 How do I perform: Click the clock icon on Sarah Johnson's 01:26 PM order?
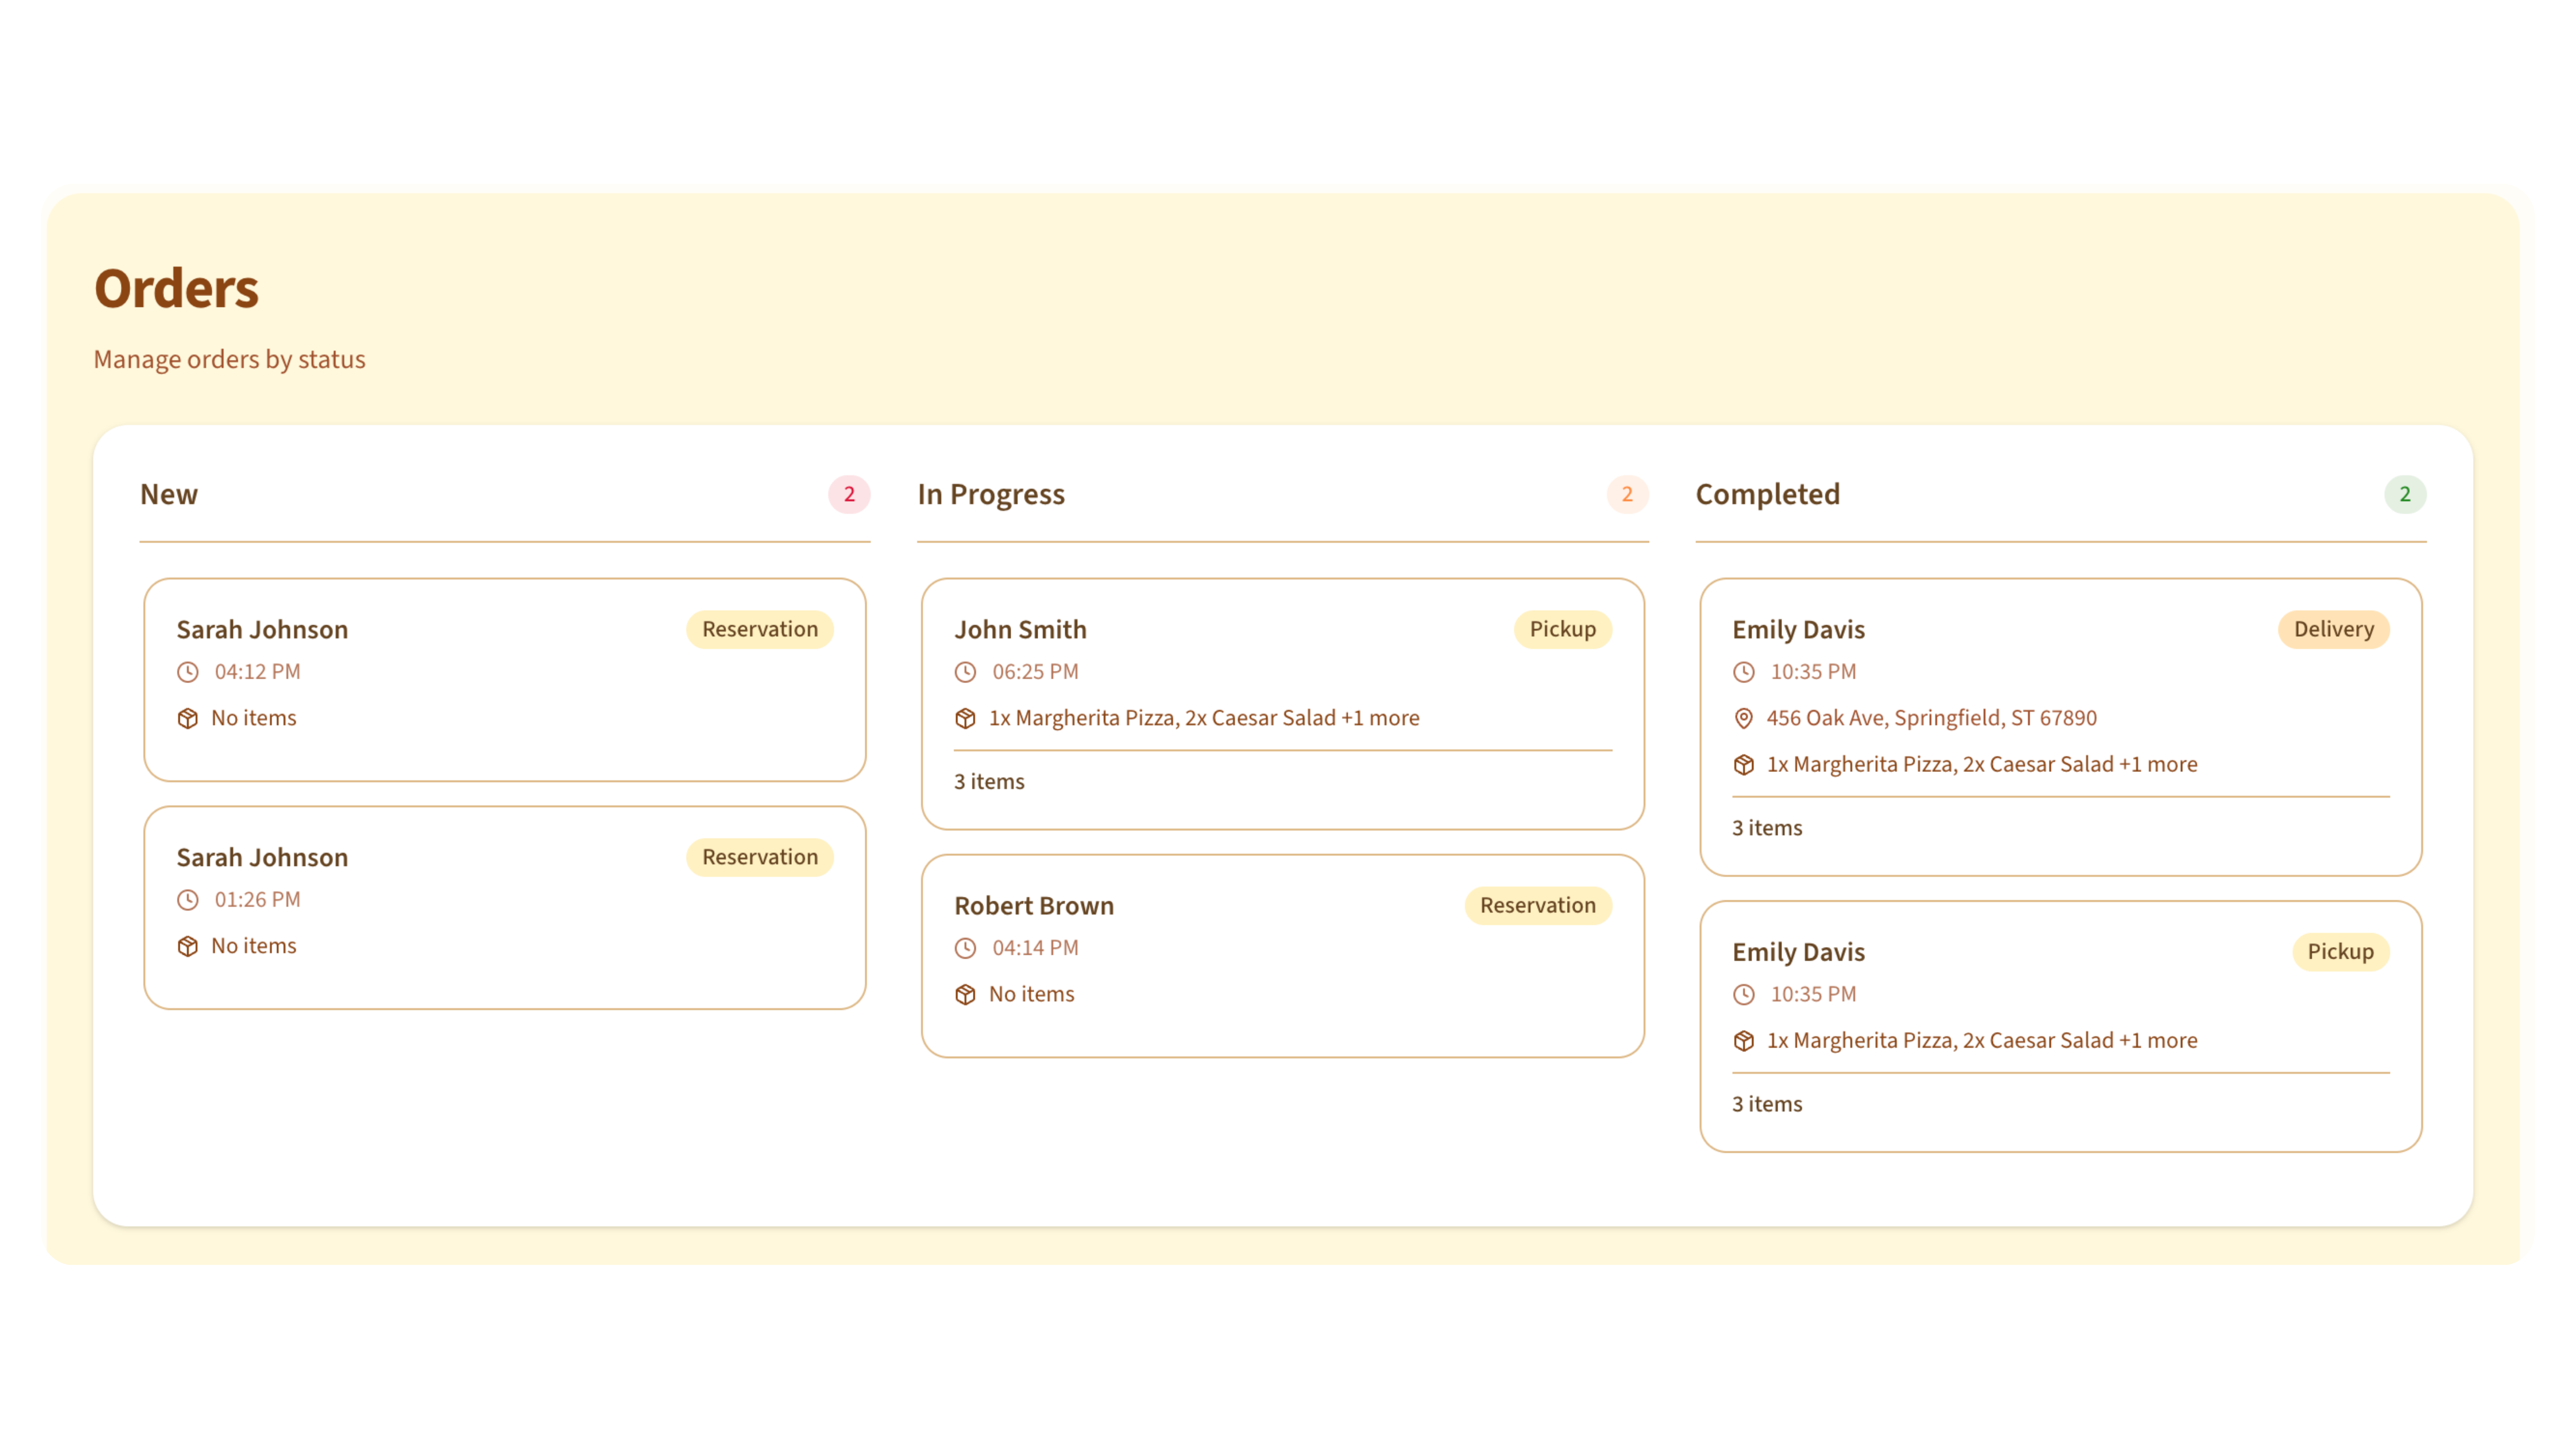coord(189,899)
